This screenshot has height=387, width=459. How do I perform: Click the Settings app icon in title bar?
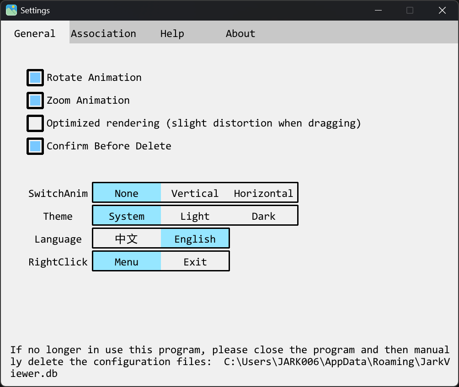[11, 10]
